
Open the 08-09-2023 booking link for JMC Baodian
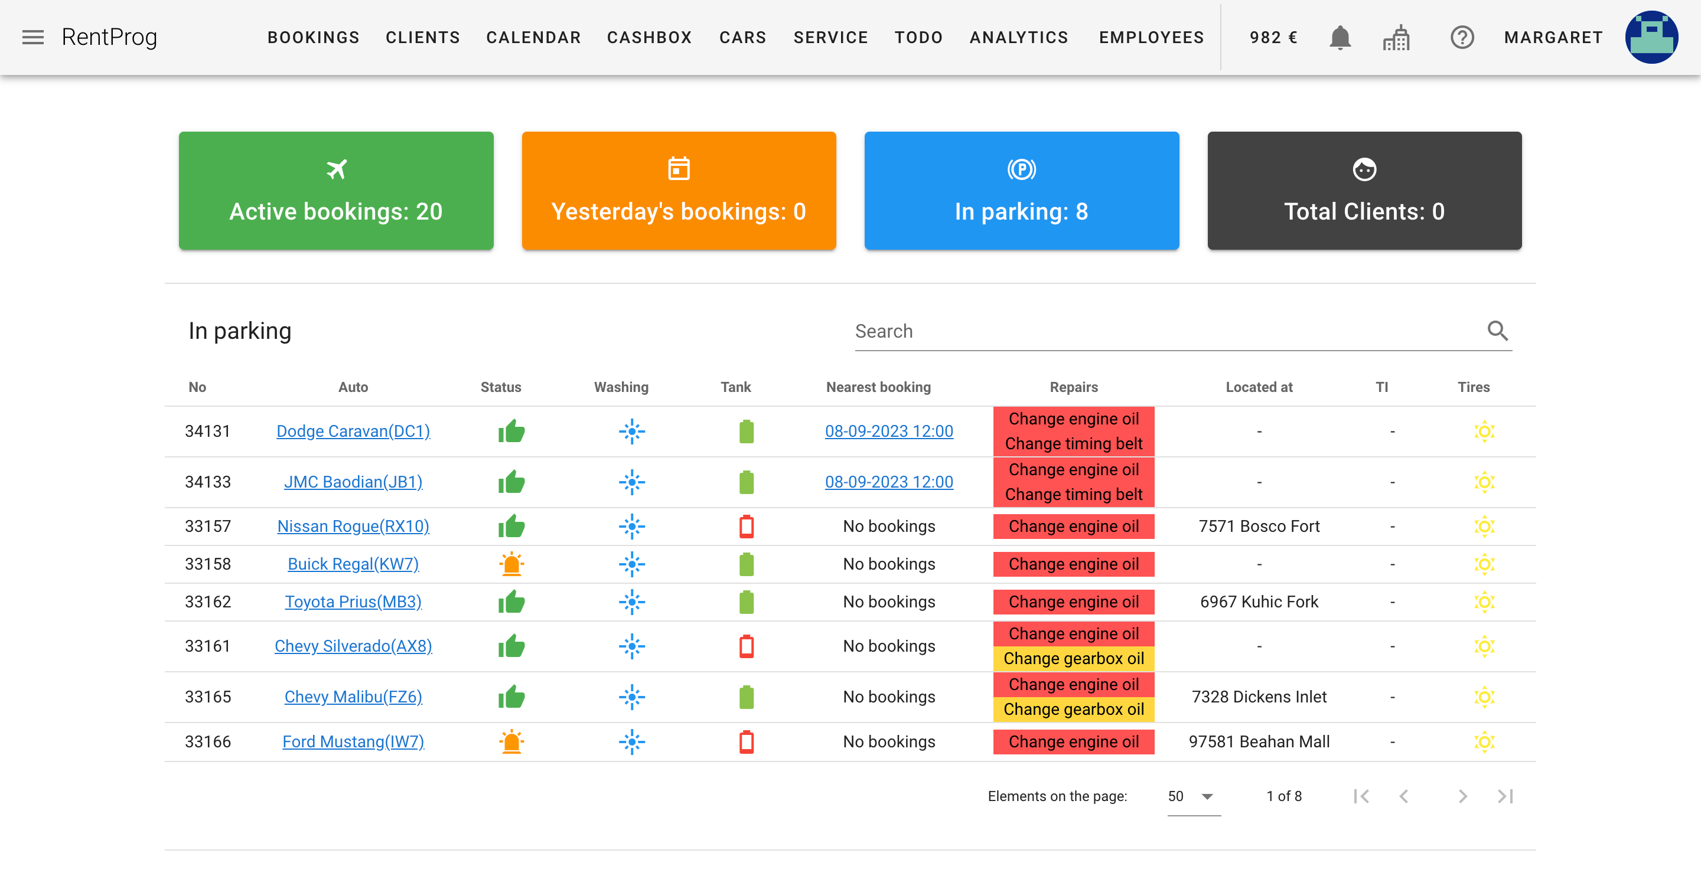pos(889,482)
